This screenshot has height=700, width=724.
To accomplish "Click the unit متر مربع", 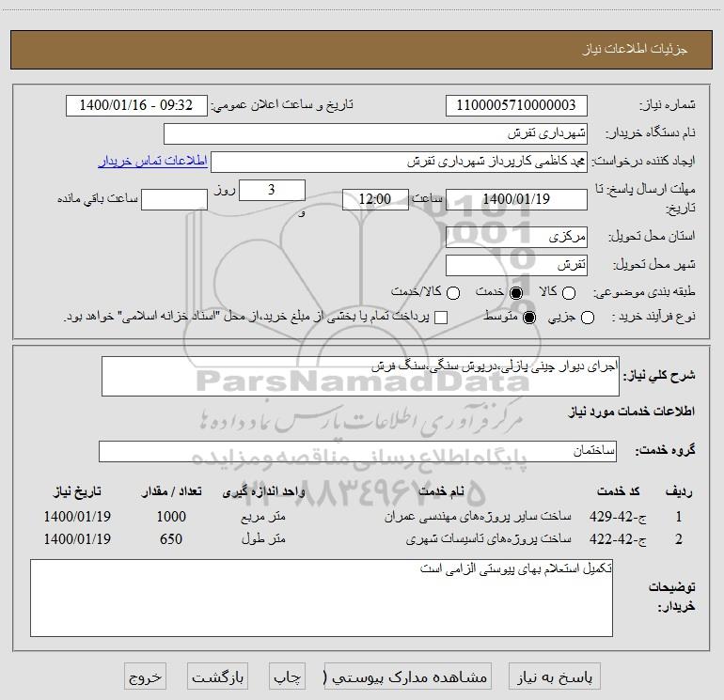I will point(263,517).
